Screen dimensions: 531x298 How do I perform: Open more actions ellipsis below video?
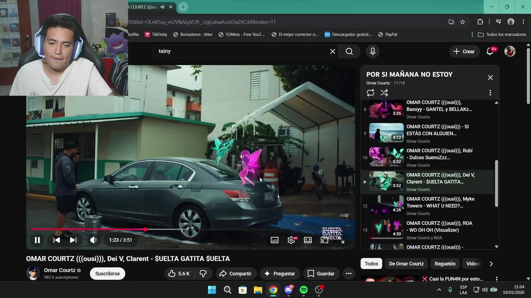click(x=348, y=274)
